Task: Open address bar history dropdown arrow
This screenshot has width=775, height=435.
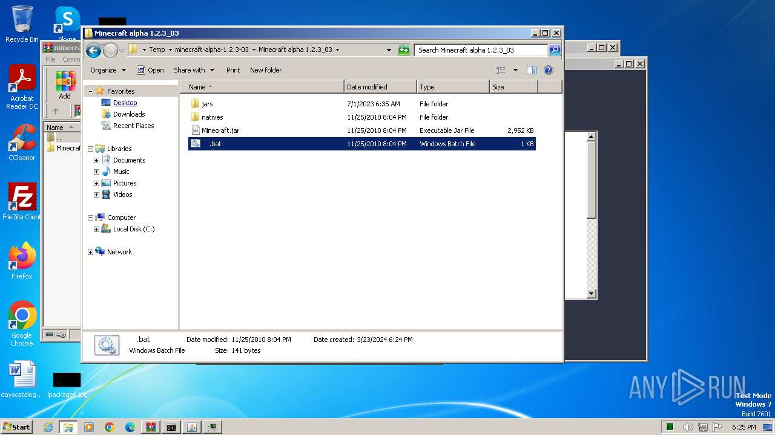Action: pos(389,50)
